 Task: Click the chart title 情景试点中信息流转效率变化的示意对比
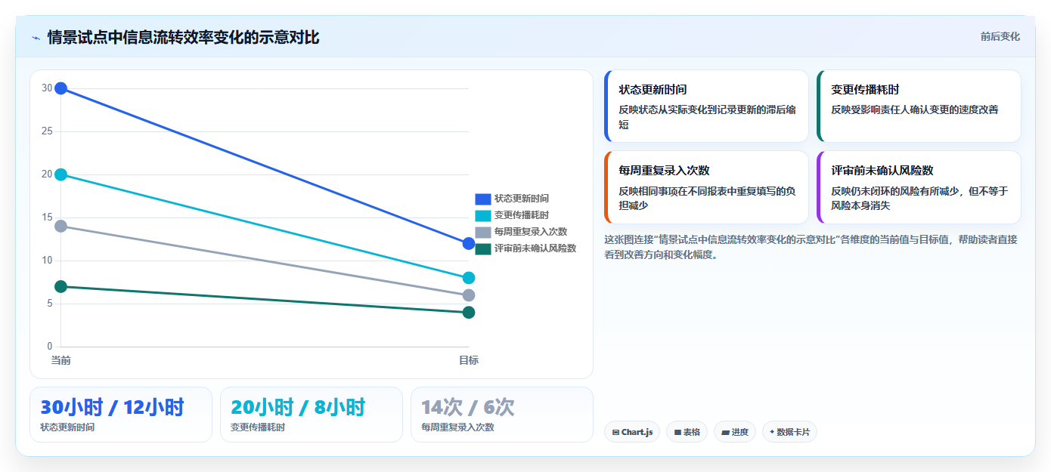[x=183, y=37]
